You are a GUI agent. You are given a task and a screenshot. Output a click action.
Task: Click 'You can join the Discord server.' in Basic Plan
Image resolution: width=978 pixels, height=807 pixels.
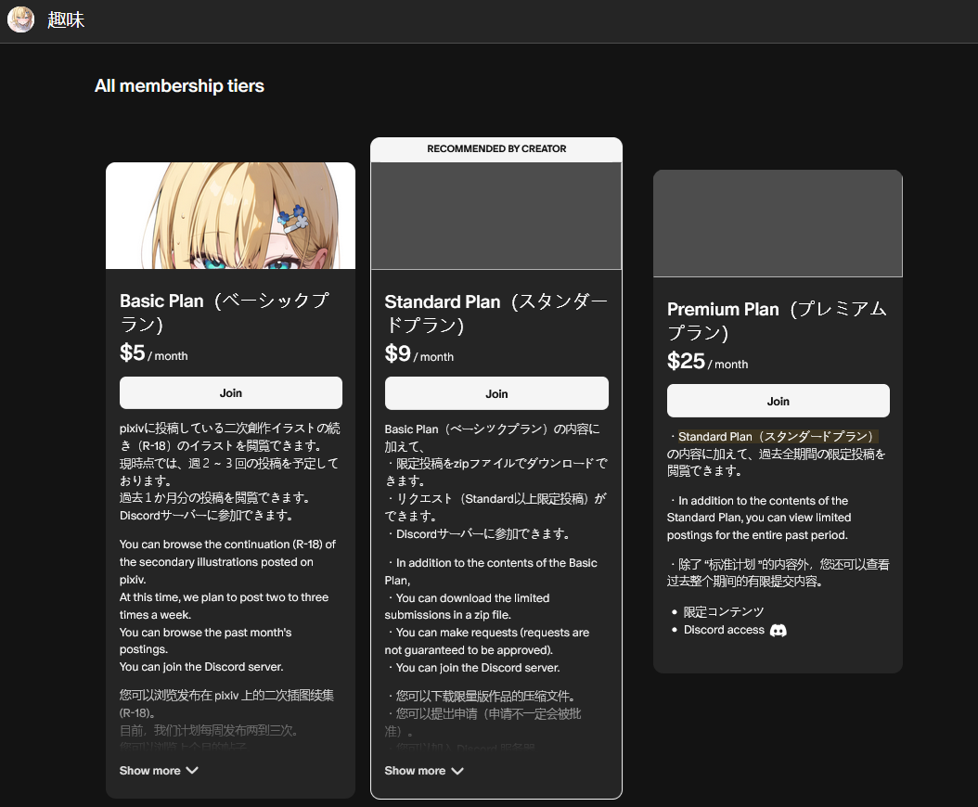pos(200,667)
